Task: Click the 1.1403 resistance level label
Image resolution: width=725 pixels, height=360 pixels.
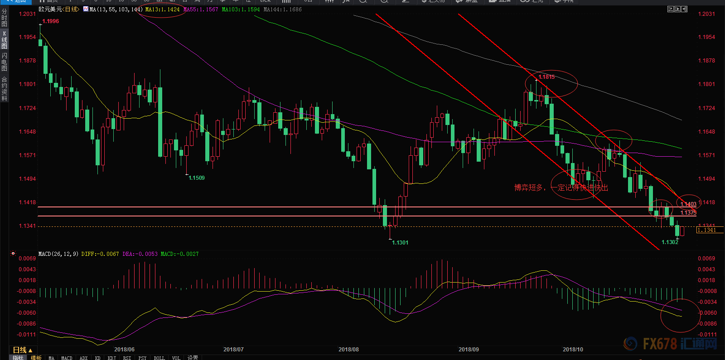Action: (x=688, y=204)
